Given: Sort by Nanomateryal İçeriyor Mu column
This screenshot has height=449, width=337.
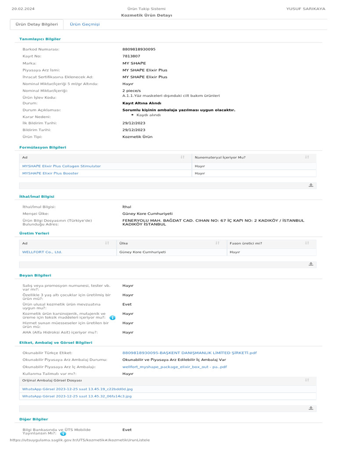Looking at the screenshot, I should click(x=307, y=157).
